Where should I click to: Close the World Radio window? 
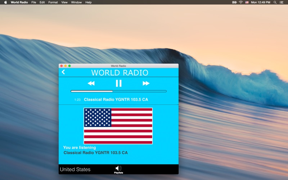(x=62, y=66)
